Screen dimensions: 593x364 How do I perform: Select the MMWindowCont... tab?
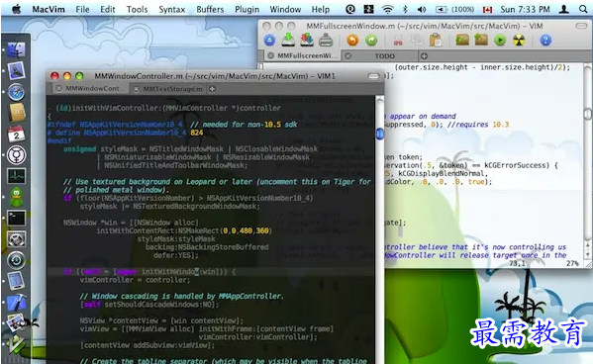(x=94, y=89)
